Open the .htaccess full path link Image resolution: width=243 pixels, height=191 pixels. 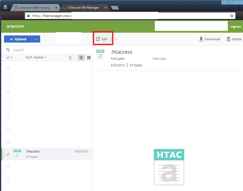coord(159,59)
